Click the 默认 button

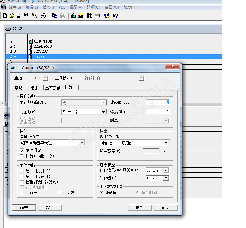coord(50,208)
